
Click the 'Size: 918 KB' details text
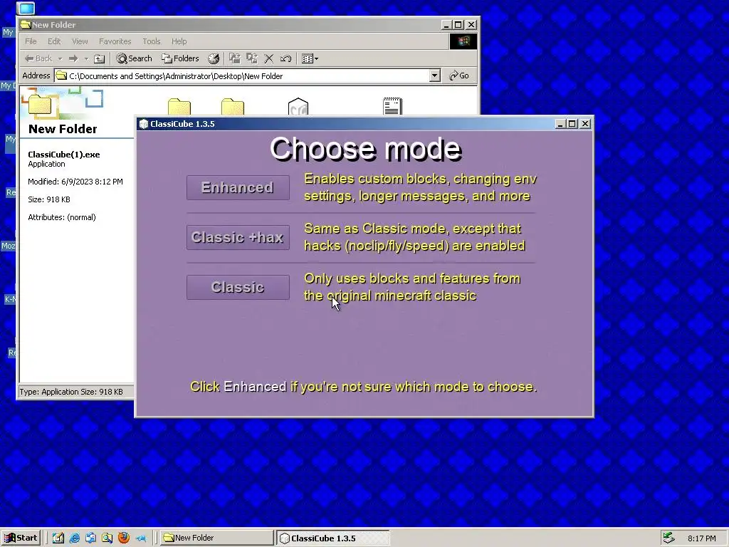49,199
